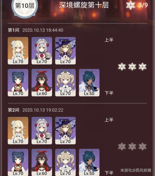Click the 第1间 timestamp 18:44:40
Screen dimensions: 155x176
click(43, 30)
